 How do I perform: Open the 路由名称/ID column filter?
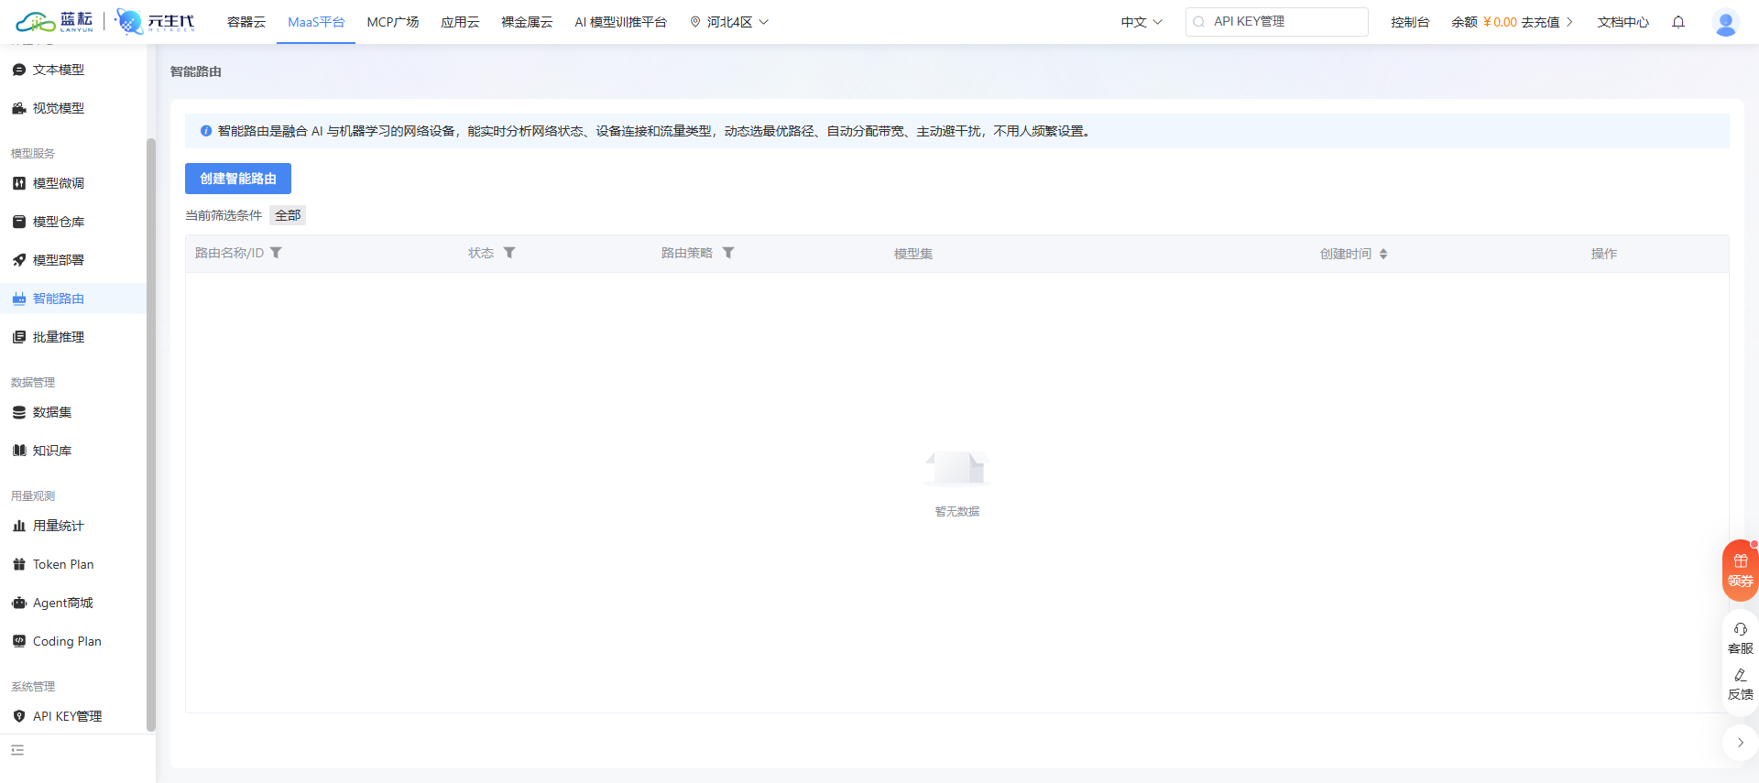tap(276, 253)
